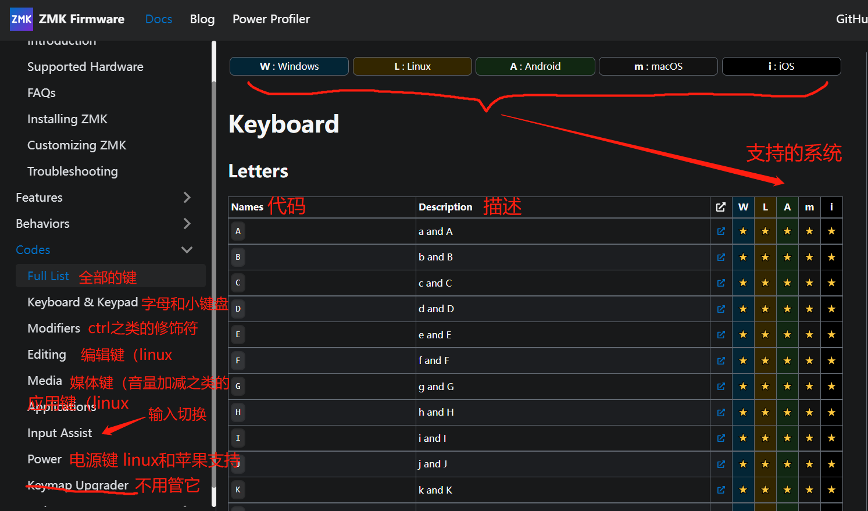This screenshot has height=511, width=868.
Task: Click key code K in Names column
Action: 238,490
